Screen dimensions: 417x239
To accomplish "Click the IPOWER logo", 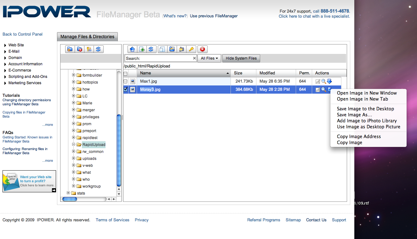I will [47, 11].
